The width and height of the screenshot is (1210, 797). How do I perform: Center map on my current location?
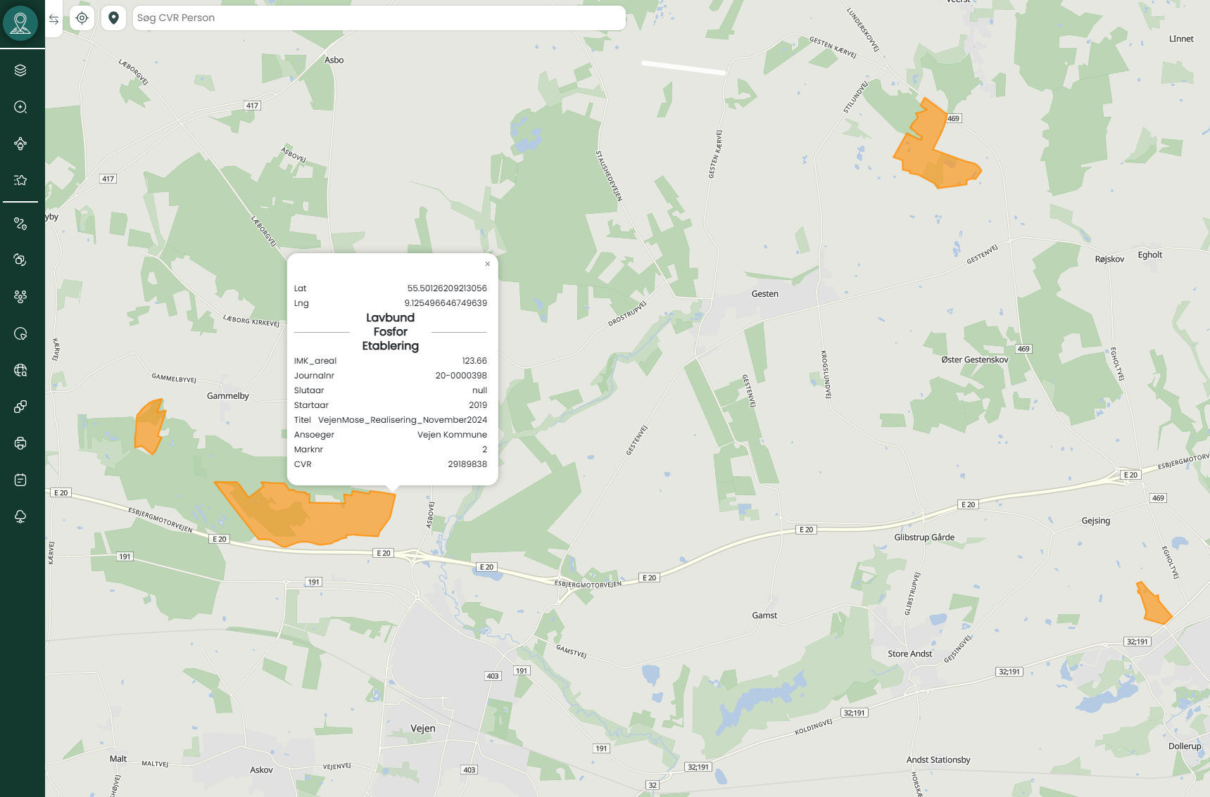pos(82,18)
